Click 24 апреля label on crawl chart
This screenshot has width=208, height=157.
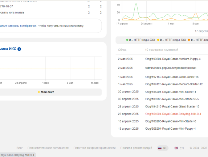pyautogui.click(x=146, y=24)
